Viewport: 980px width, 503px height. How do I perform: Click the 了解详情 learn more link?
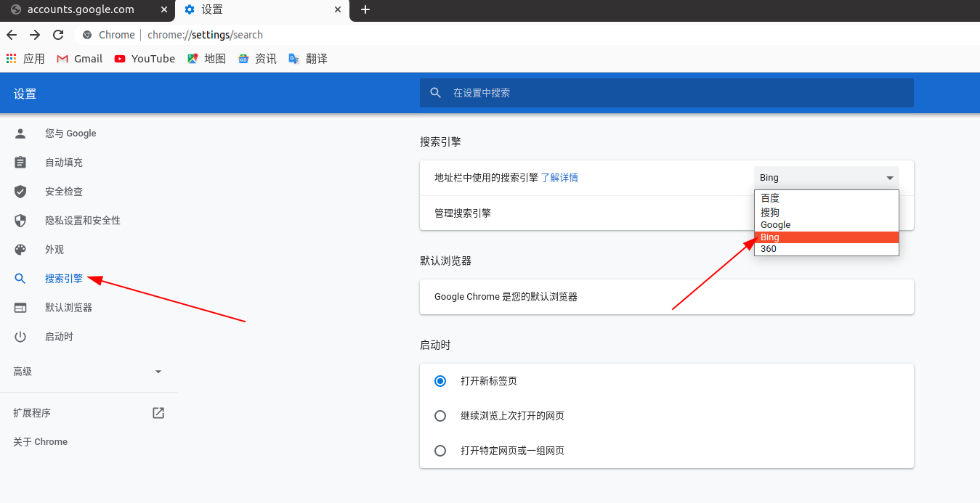559,178
